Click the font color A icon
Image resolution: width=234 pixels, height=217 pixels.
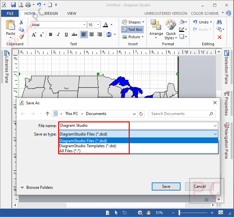point(106,25)
